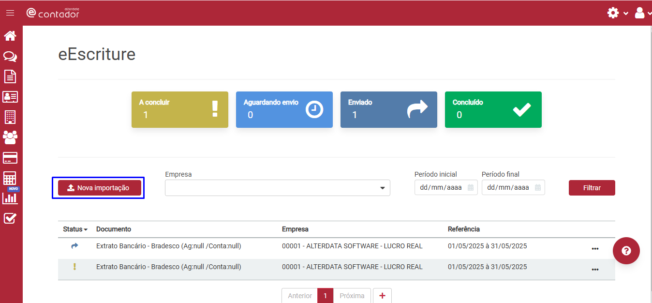Screen dimensions: 652x303
Task: Open the building sidebar icon
Action: tap(10, 117)
